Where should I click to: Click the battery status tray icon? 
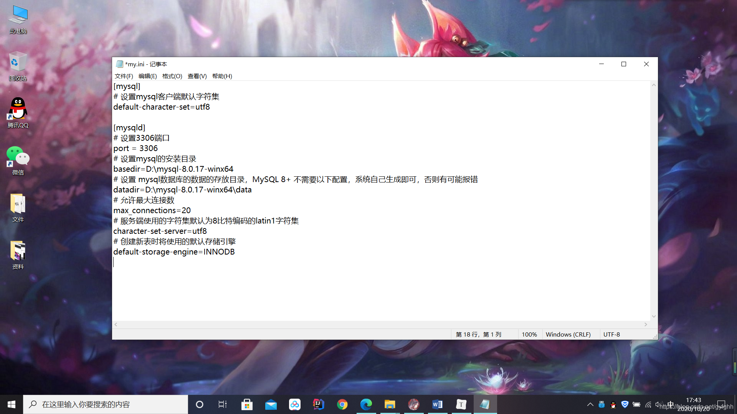pos(636,404)
